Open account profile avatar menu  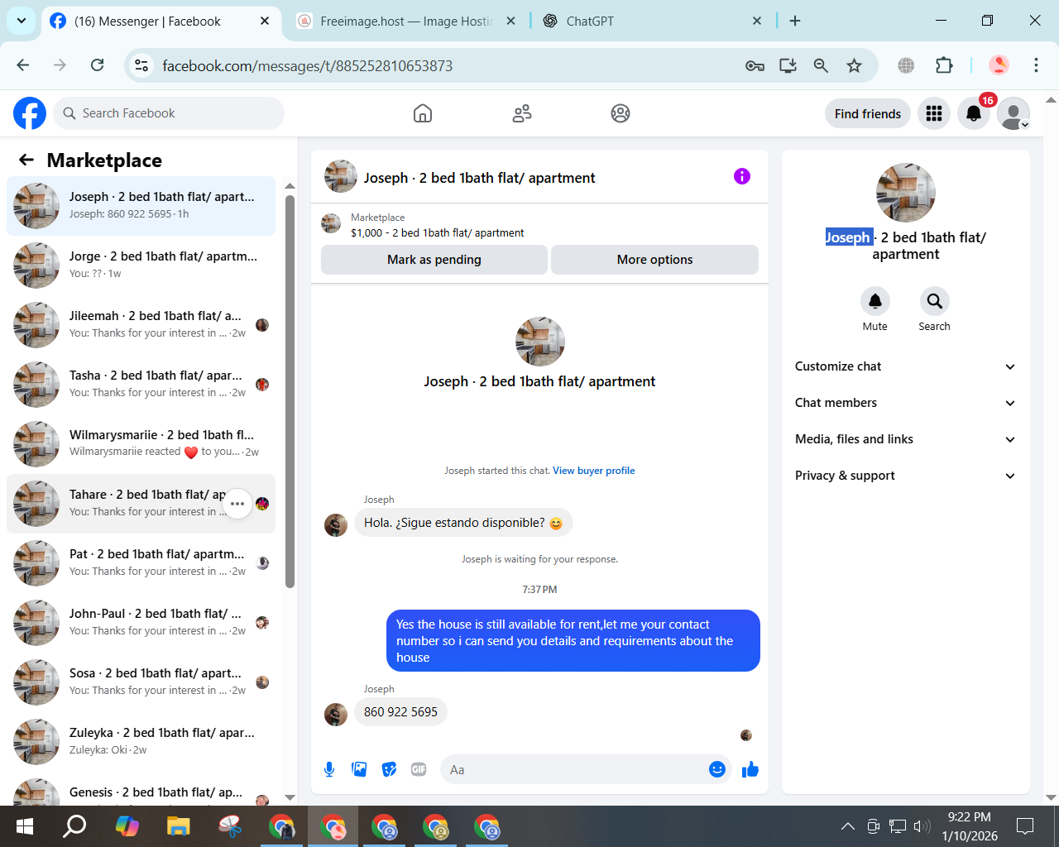tap(1013, 113)
